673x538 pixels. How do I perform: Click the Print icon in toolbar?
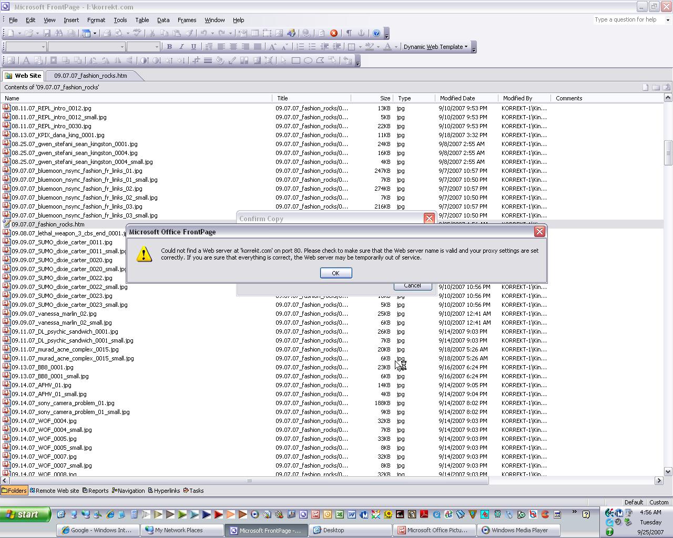(x=107, y=33)
